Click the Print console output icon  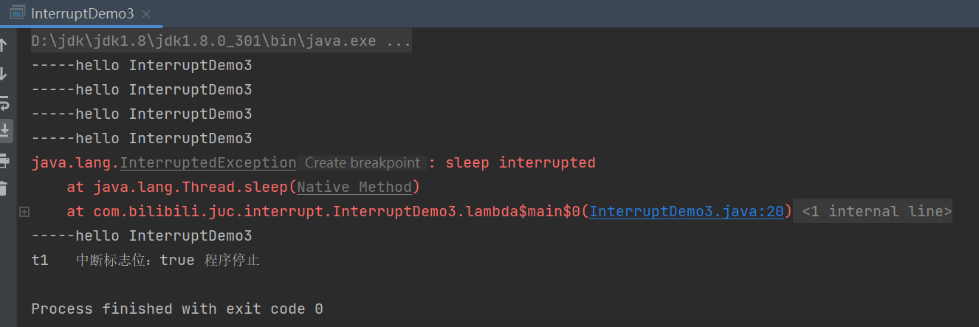[x=4, y=160]
